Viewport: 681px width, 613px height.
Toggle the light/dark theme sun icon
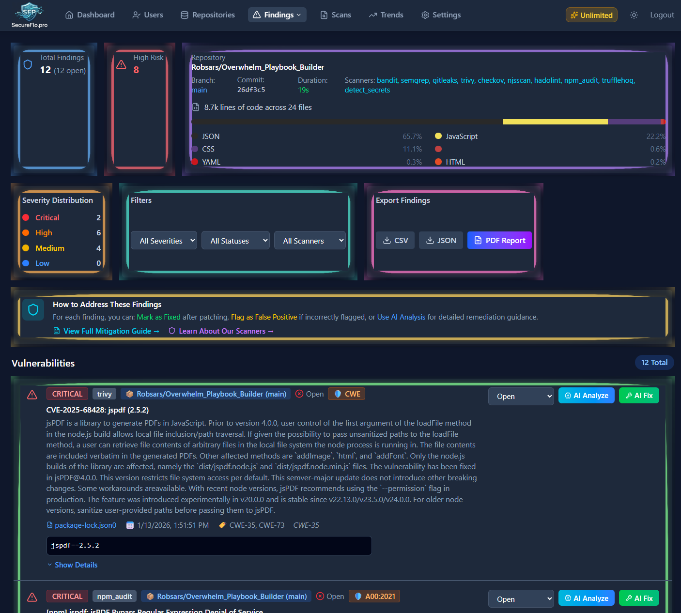634,15
